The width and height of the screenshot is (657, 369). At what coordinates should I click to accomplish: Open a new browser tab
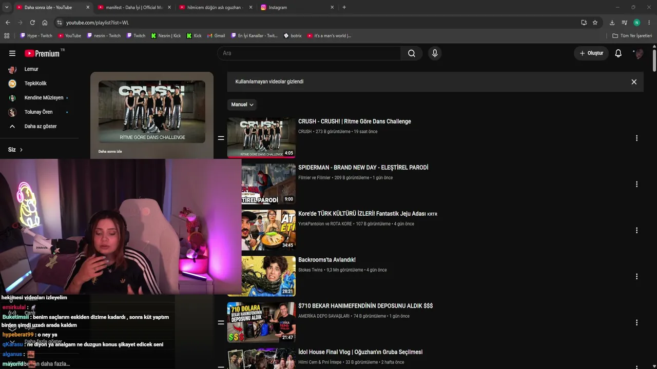[344, 7]
